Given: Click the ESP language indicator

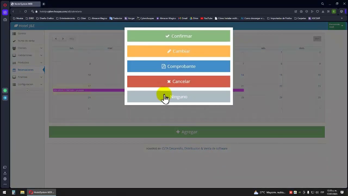Looking at the screenshot, I should [x=322, y=192].
